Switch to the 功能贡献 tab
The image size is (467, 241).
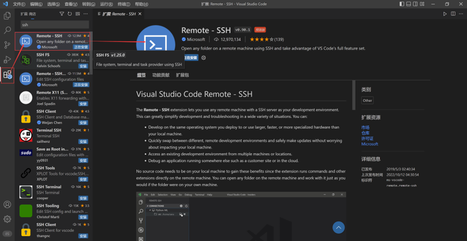[x=161, y=75]
